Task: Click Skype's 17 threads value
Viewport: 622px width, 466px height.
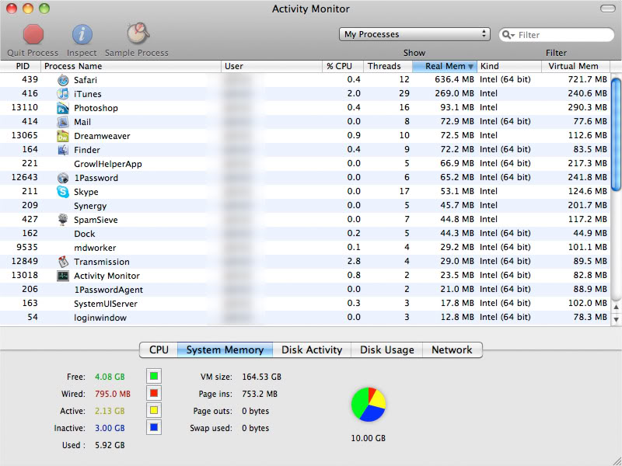Action: pyautogui.click(x=404, y=191)
